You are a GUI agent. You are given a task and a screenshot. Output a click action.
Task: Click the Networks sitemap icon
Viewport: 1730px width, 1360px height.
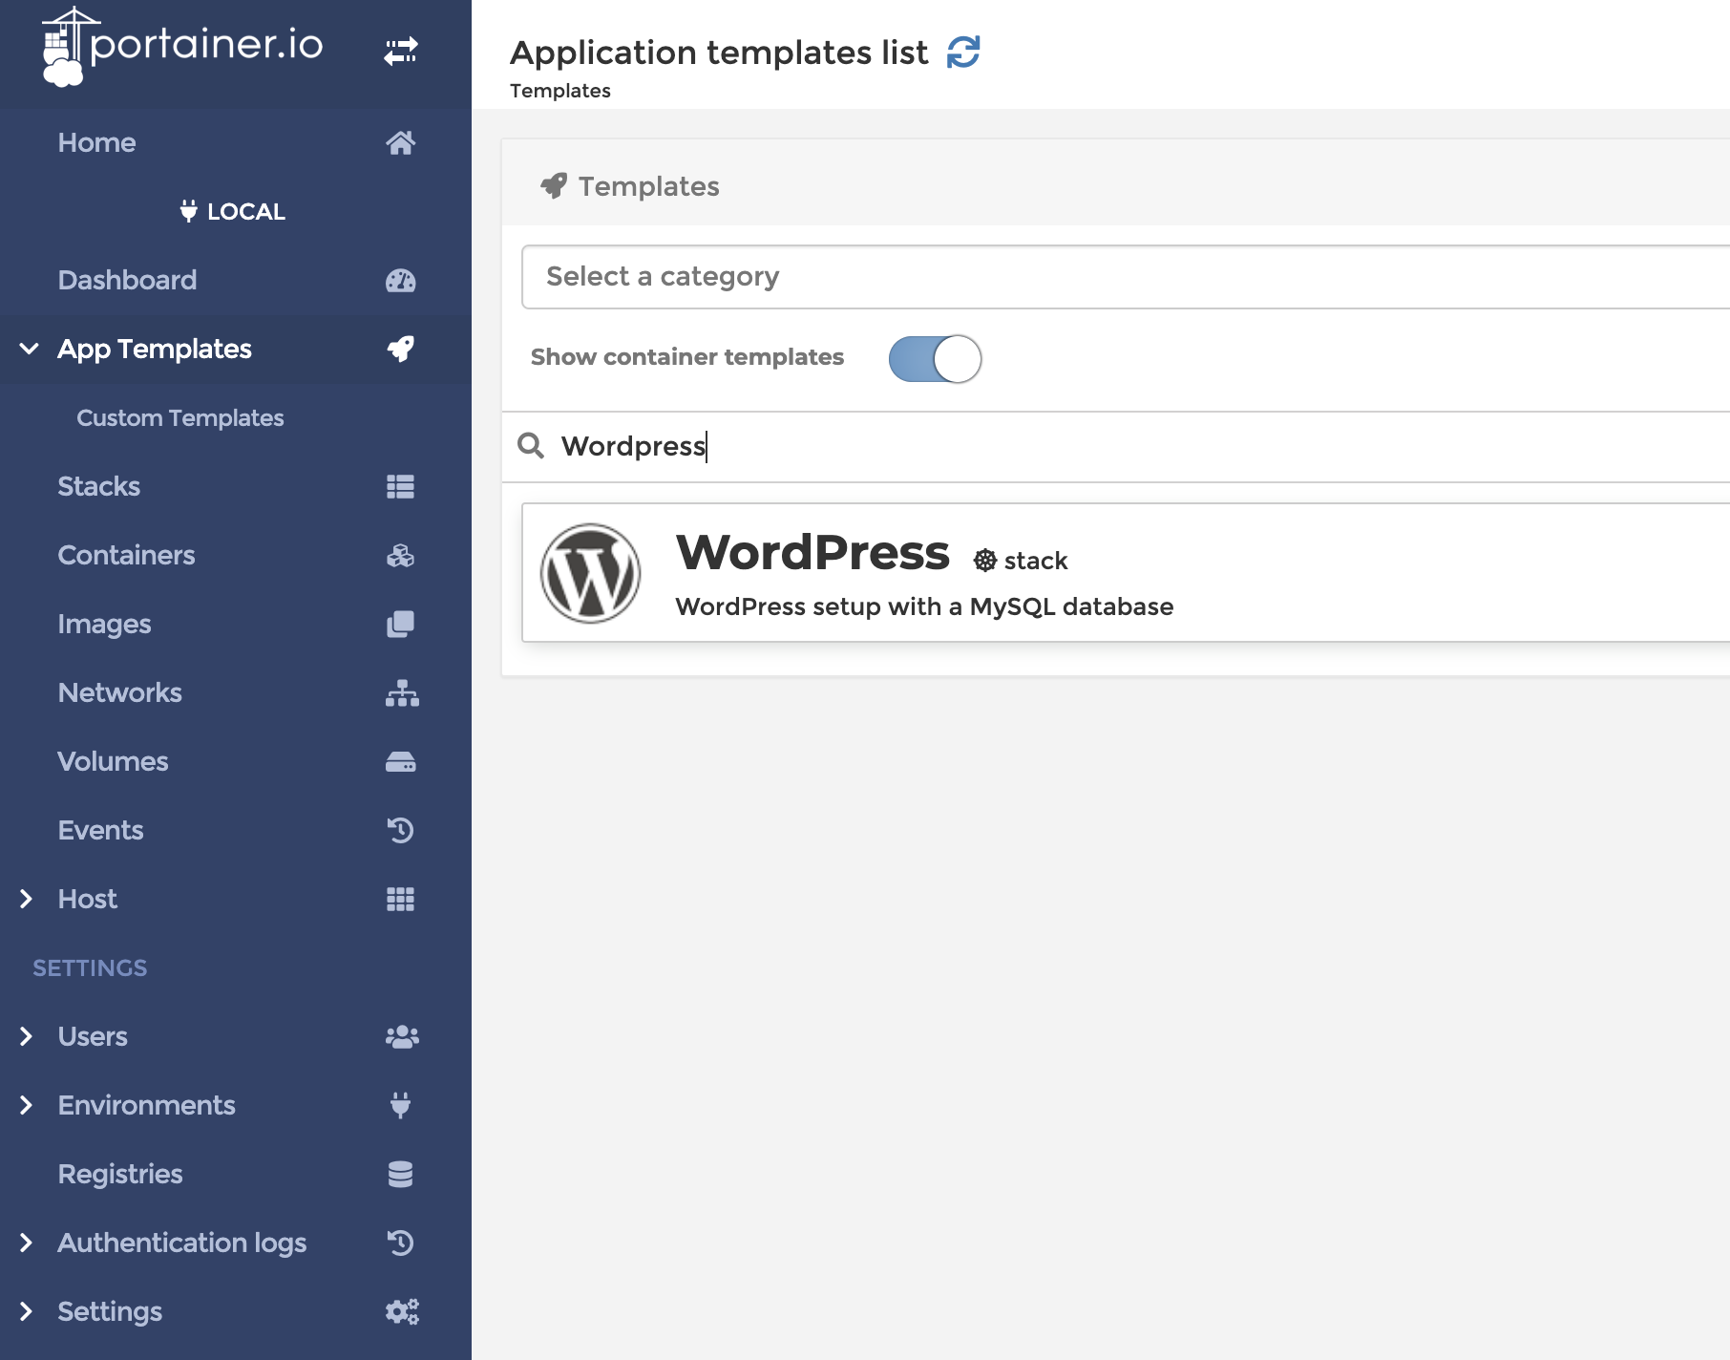tap(401, 693)
